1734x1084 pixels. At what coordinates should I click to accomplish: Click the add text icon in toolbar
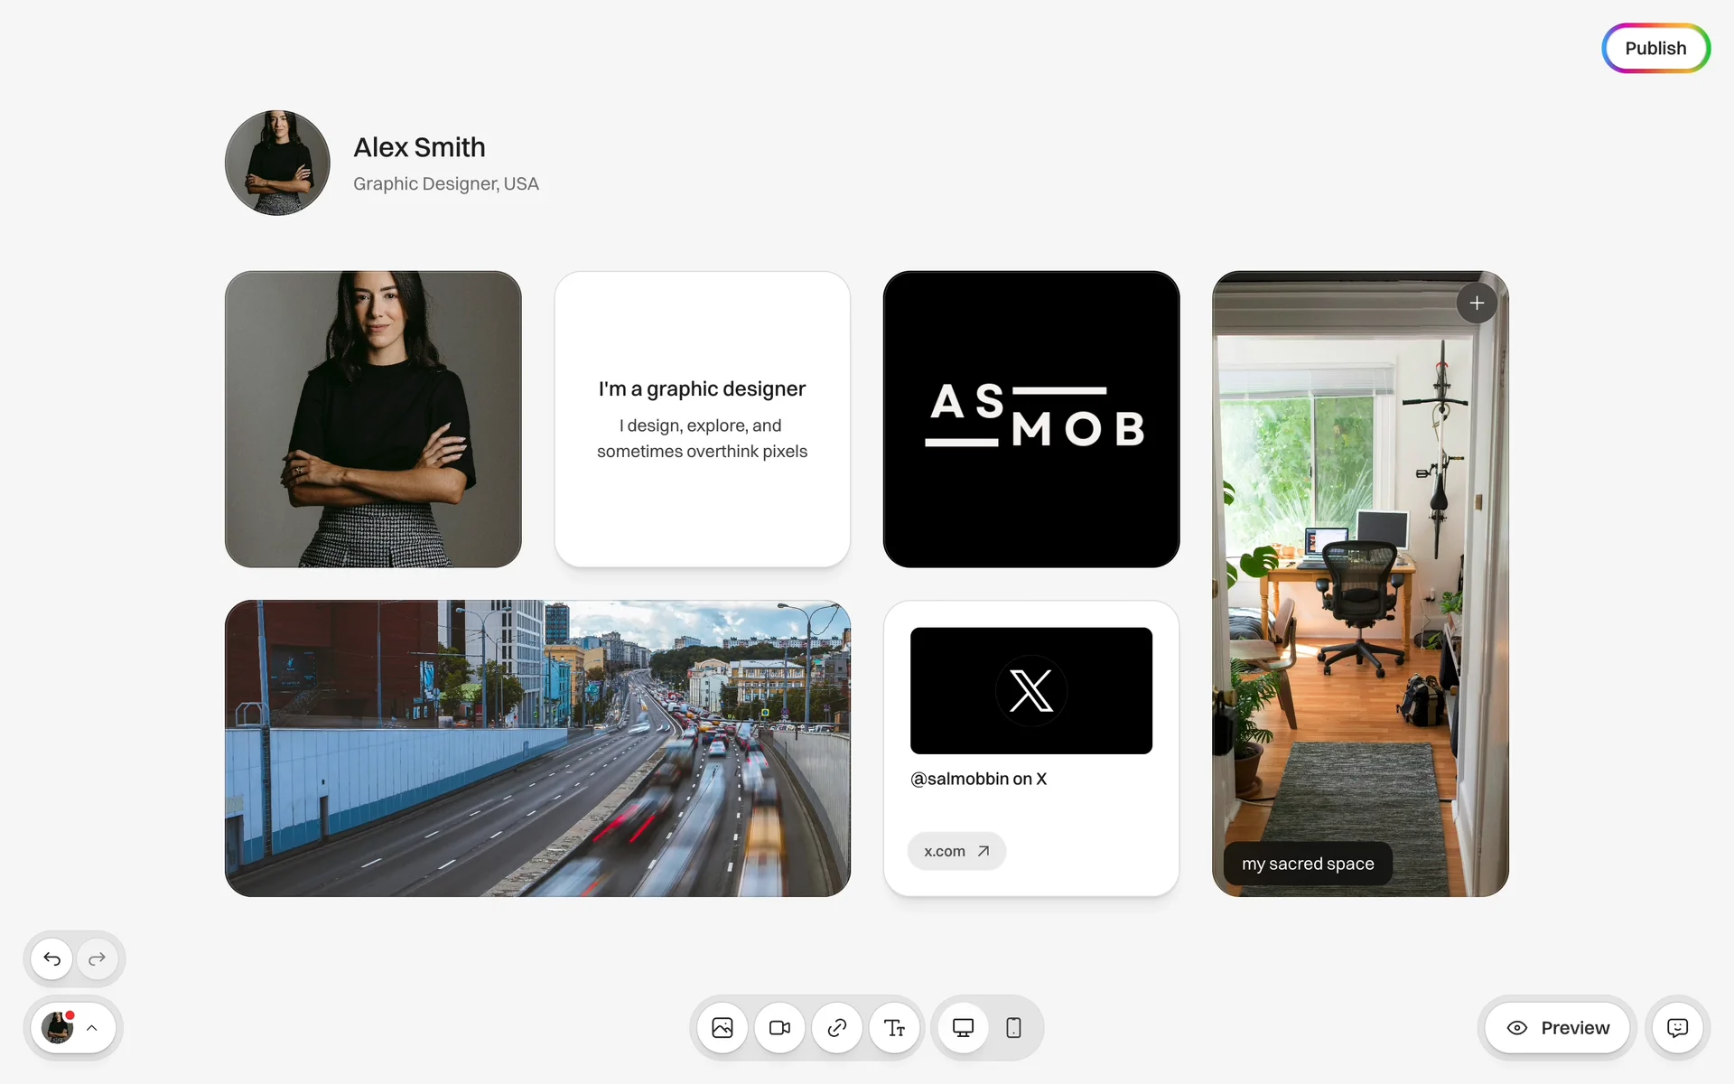click(x=894, y=1028)
